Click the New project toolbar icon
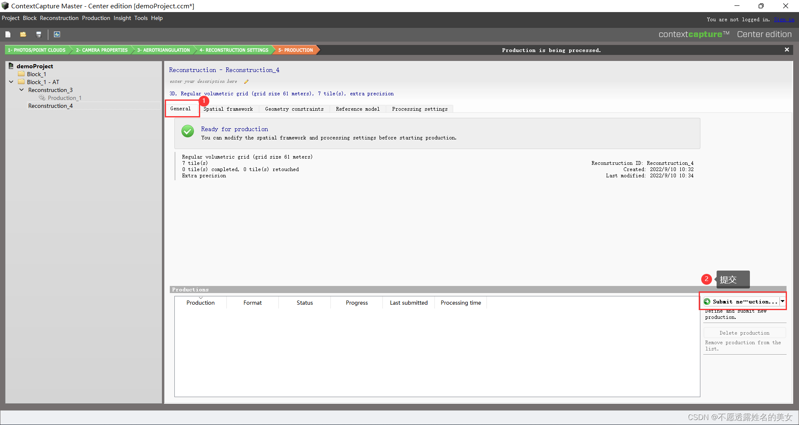The width and height of the screenshot is (799, 425). pyautogui.click(x=8, y=35)
